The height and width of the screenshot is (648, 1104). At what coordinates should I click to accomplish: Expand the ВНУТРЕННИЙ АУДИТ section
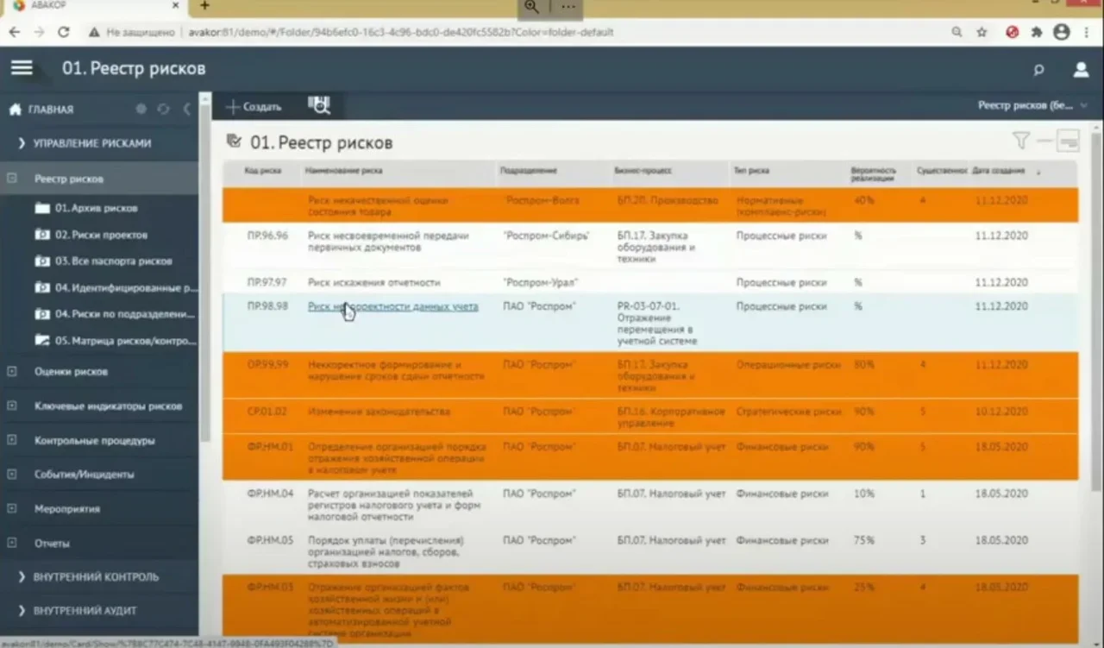click(22, 610)
